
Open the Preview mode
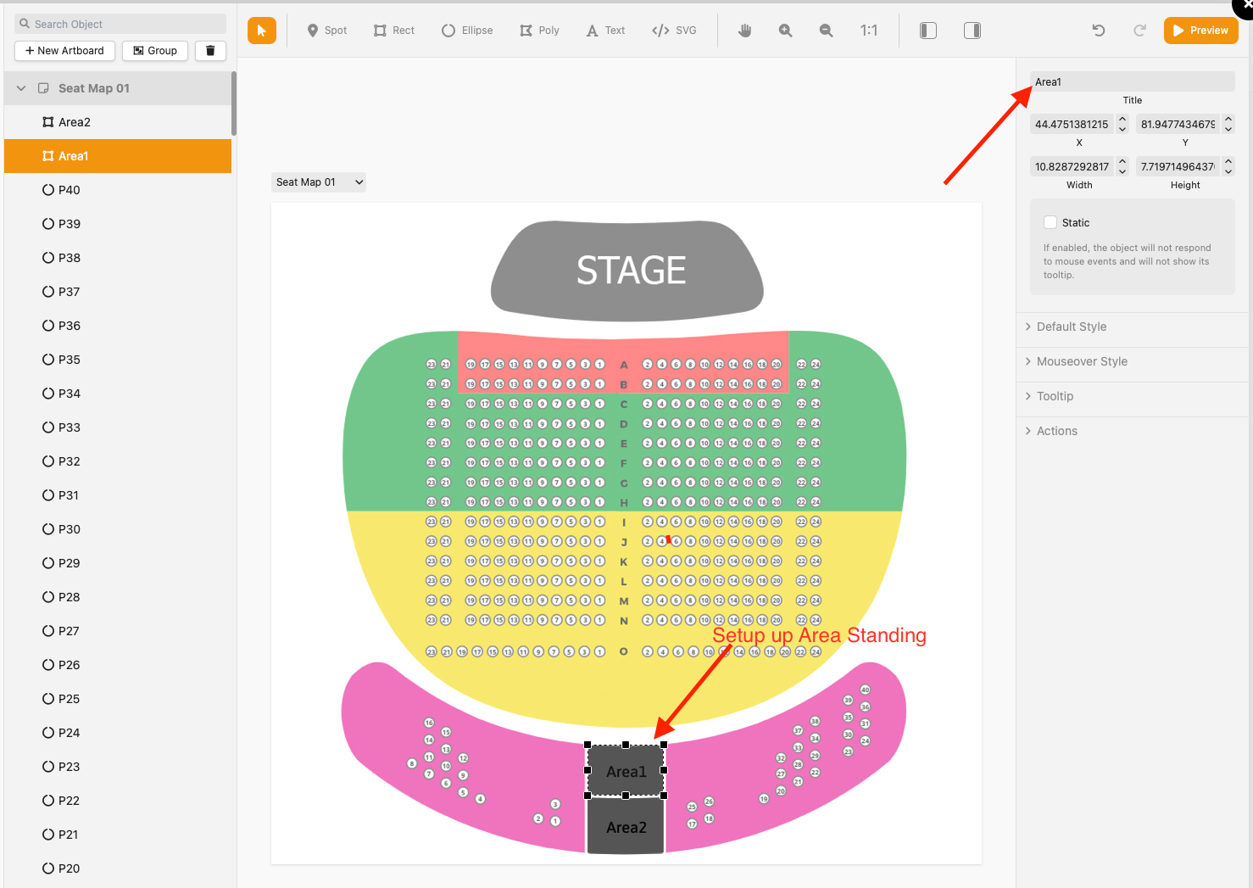(x=1200, y=31)
